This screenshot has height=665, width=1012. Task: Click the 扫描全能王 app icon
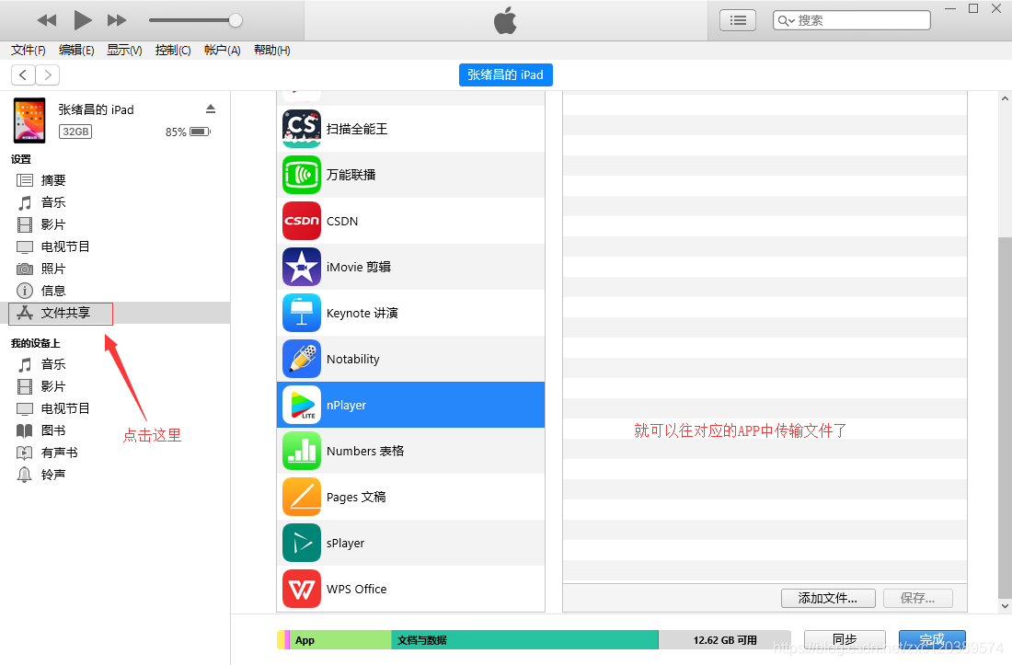(302, 129)
